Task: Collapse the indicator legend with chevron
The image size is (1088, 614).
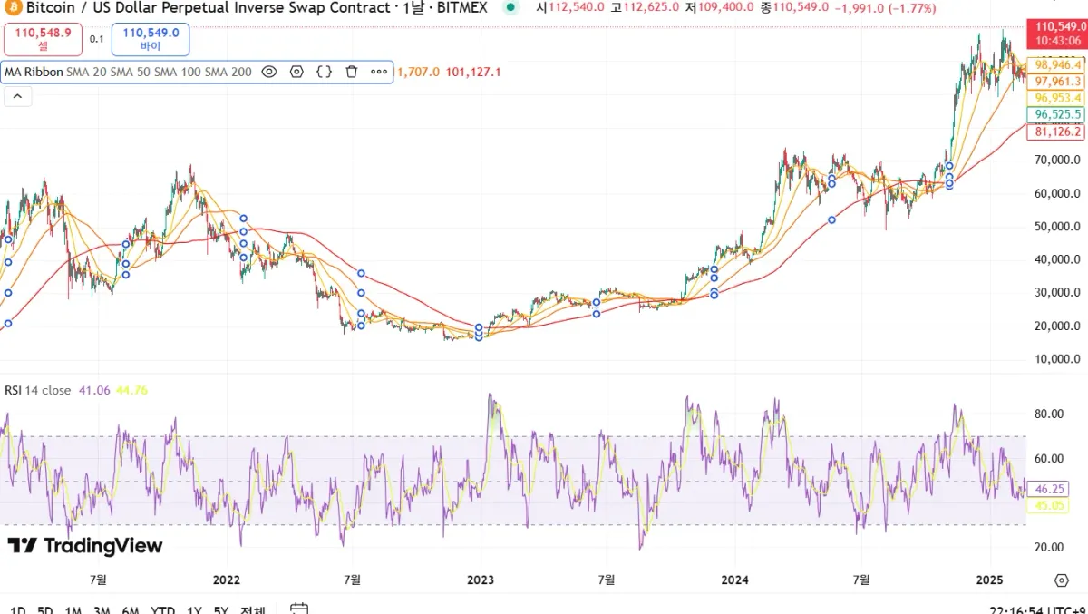Action: (18, 96)
